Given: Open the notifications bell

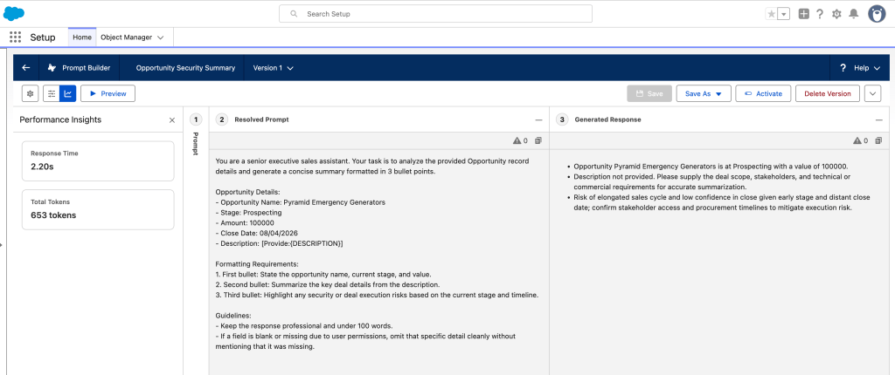Looking at the screenshot, I should pos(853,14).
